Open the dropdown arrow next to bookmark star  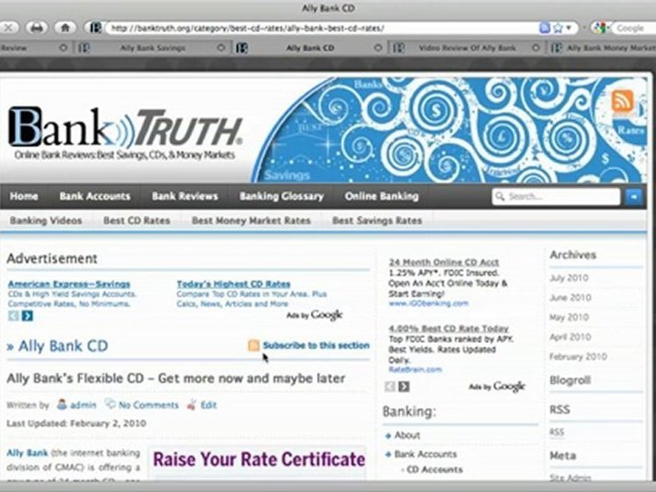569,28
